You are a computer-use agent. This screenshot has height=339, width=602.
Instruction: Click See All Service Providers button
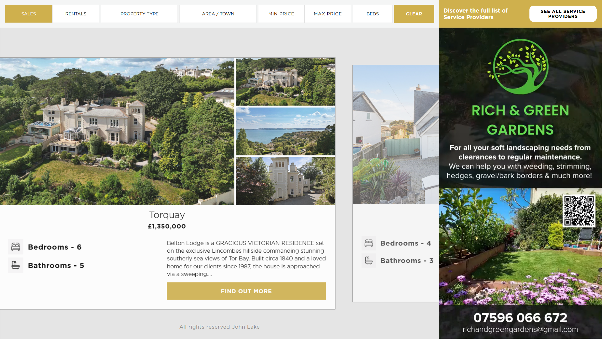pyautogui.click(x=563, y=14)
